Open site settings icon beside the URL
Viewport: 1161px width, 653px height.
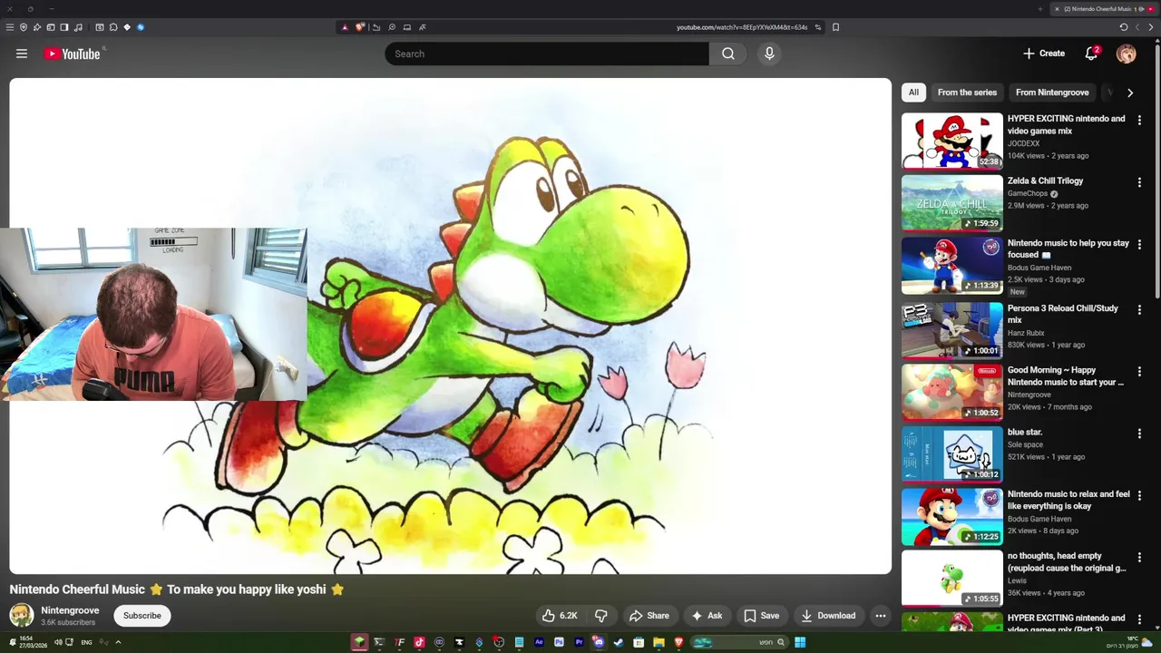coord(817,27)
